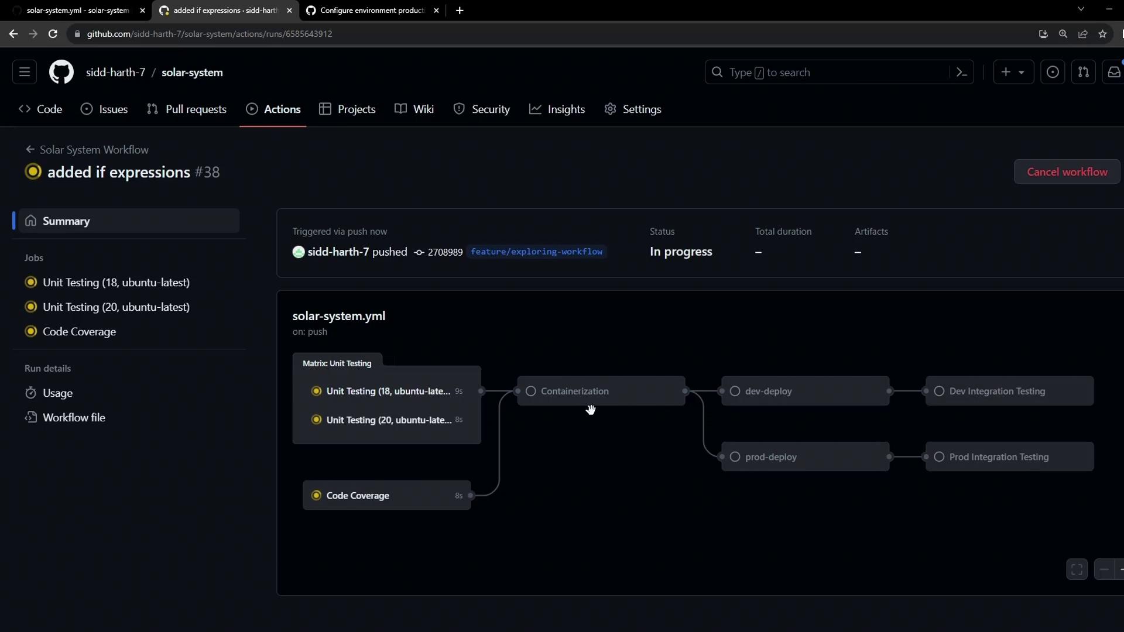1124x632 pixels.
Task: Open the global navigation hamburger menu
Action: [25, 73]
